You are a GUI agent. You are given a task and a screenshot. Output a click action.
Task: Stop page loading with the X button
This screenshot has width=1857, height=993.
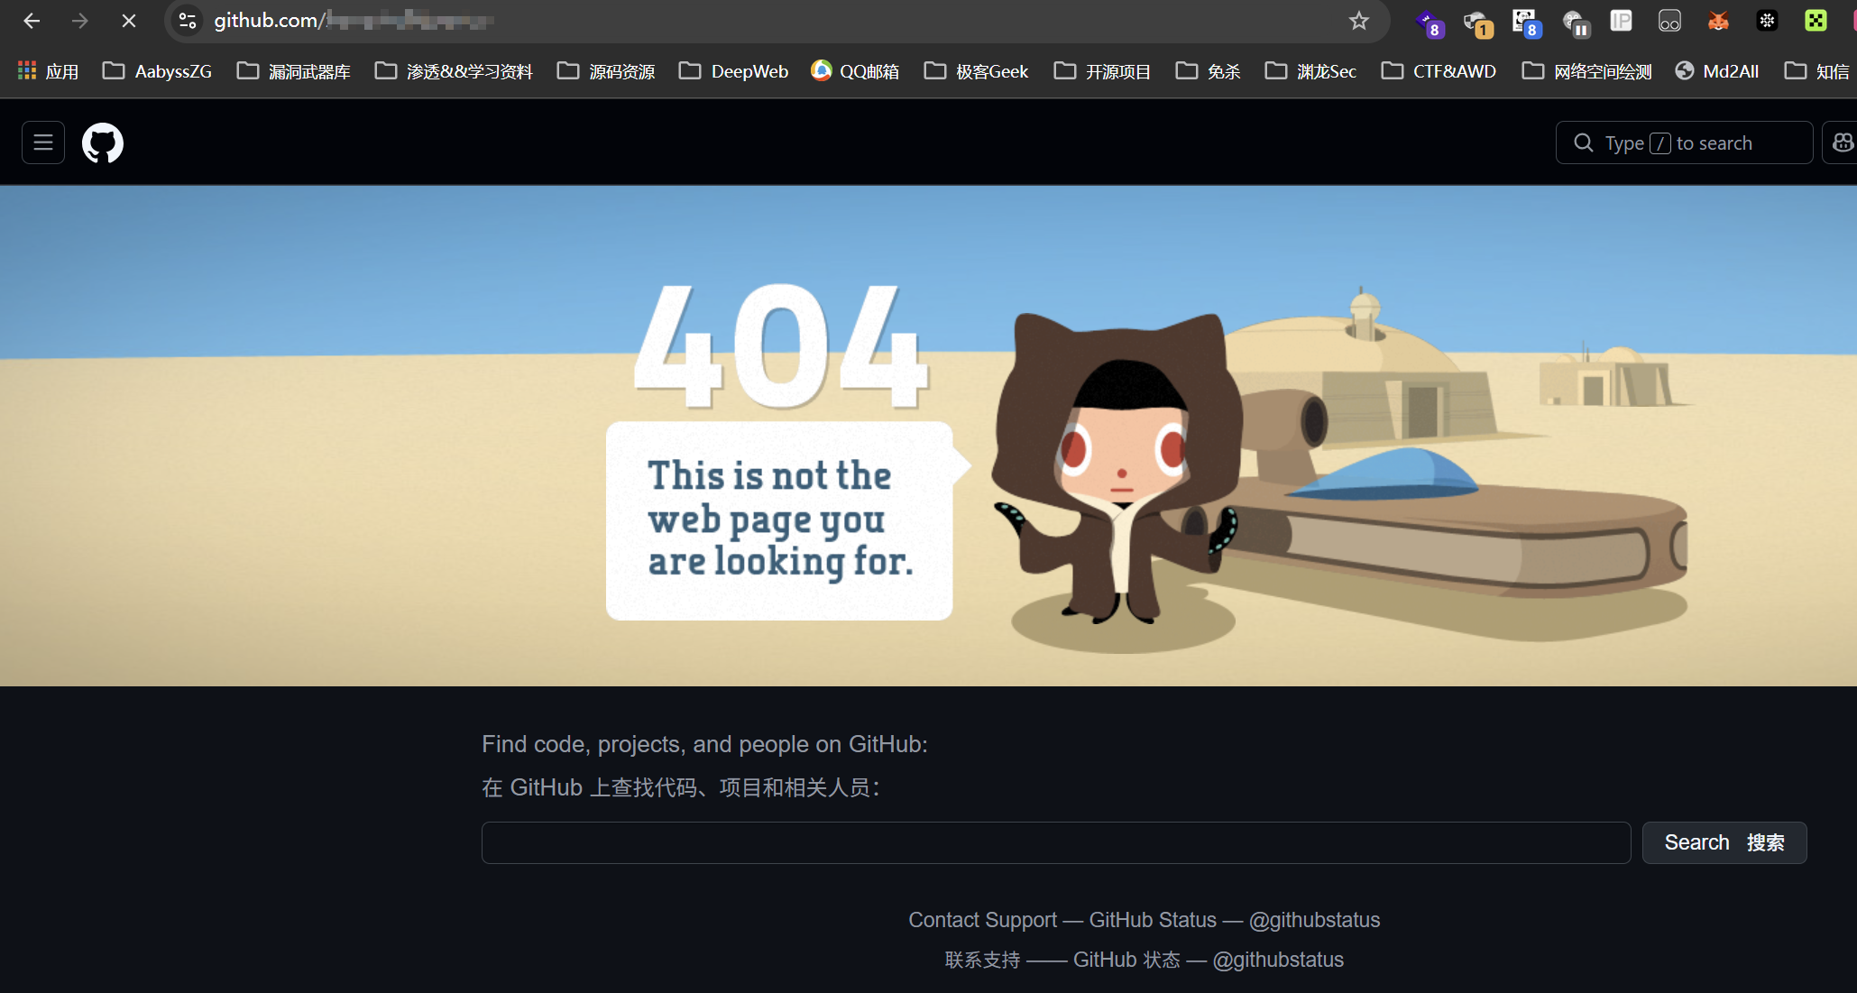tap(129, 21)
